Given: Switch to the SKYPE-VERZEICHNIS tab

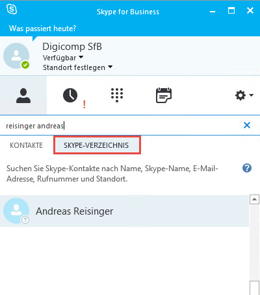Looking at the screenshot, I should (96, 145).
